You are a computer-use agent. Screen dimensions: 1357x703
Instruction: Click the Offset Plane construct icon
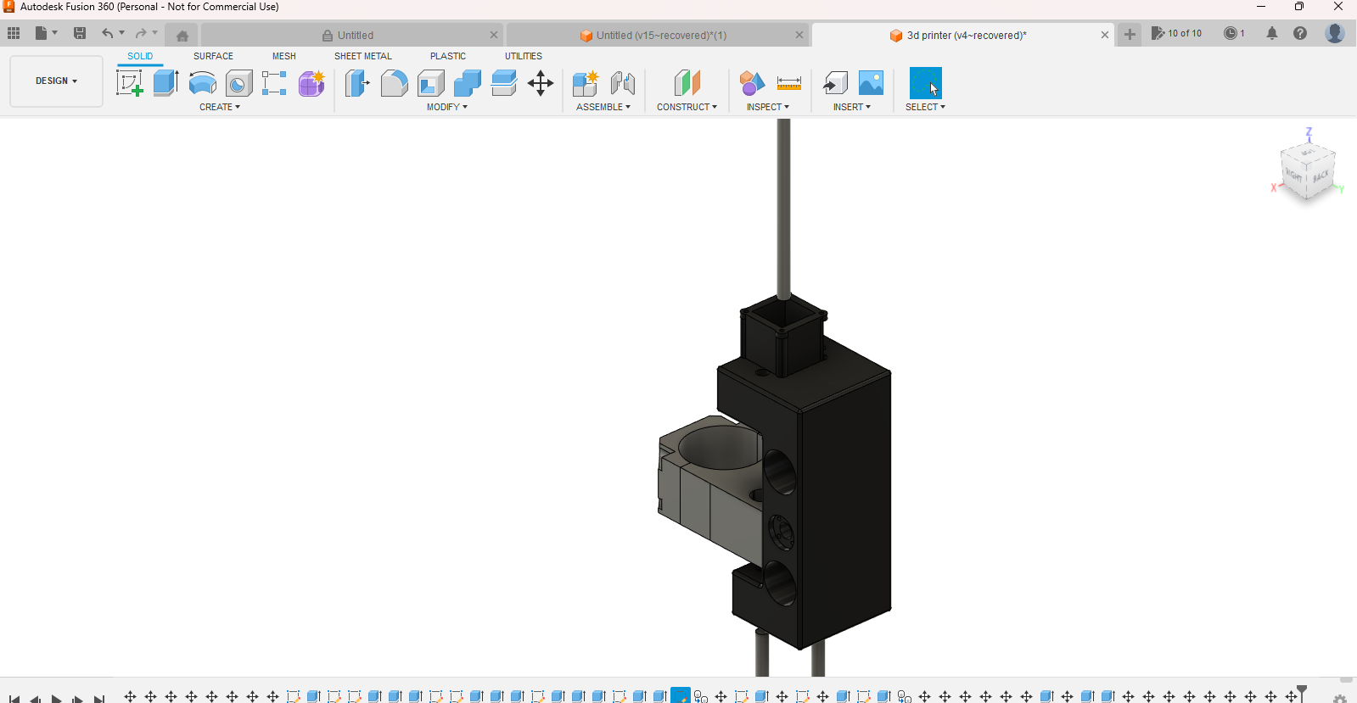pyautogui.click(x=687, y=83)
